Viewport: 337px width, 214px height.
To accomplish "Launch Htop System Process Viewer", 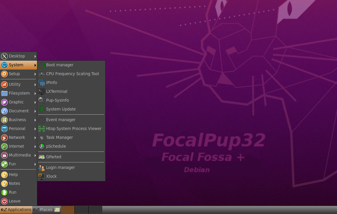I will [71, 129].
